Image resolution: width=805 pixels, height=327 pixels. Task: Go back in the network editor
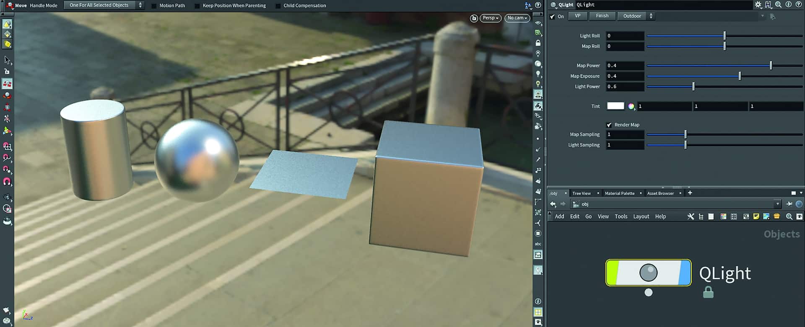[x=553, y=204]
